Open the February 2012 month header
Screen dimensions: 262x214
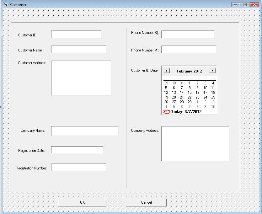(x=189, y=71)
